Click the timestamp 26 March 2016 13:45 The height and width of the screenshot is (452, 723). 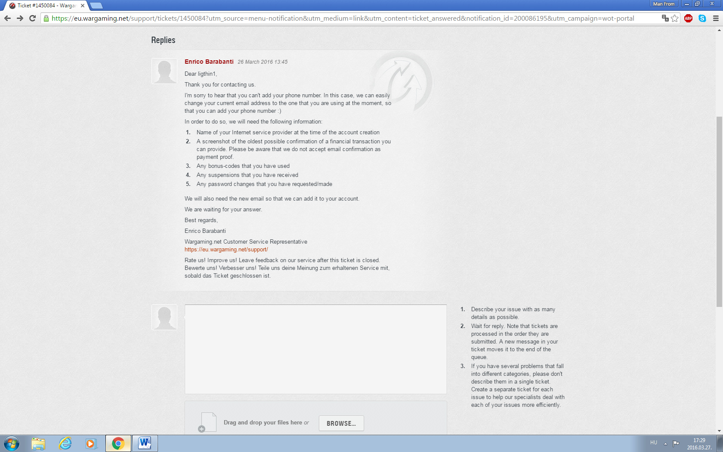coord(263,62)
